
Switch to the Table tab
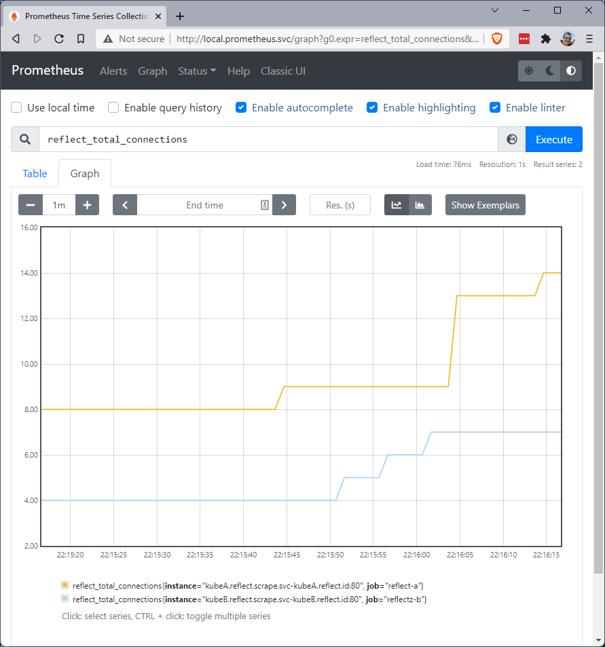tap(34, 173)
